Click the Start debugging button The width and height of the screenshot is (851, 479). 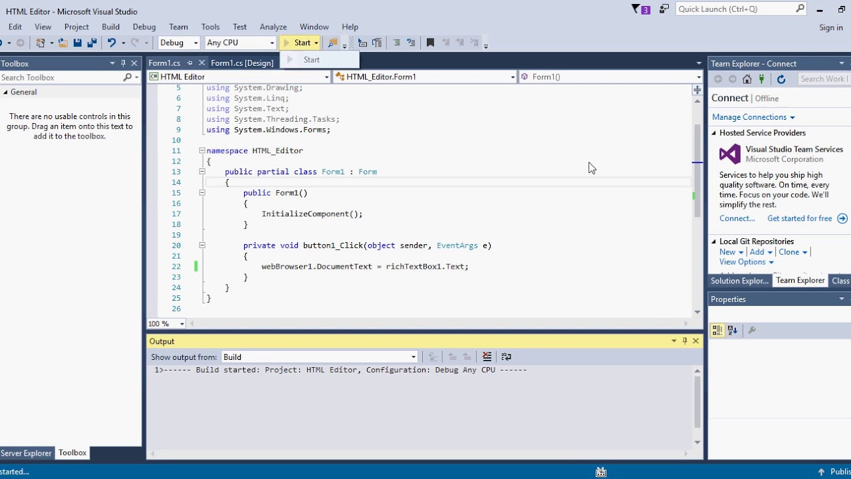click(297, 43)
